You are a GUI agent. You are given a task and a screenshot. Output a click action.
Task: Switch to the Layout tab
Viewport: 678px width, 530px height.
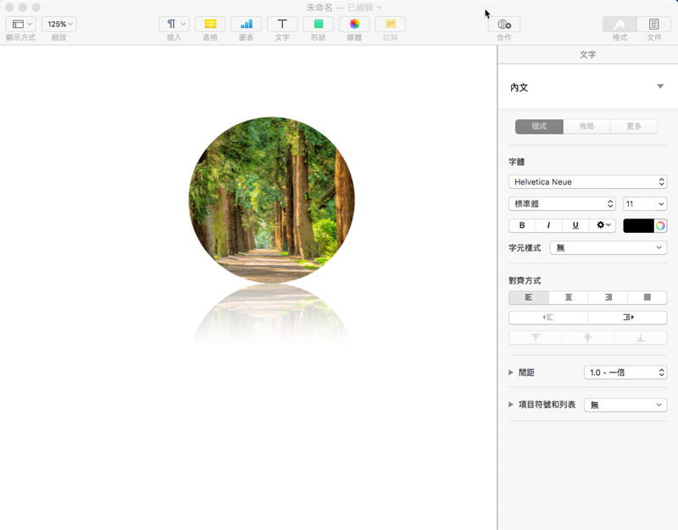click(586, 126)
